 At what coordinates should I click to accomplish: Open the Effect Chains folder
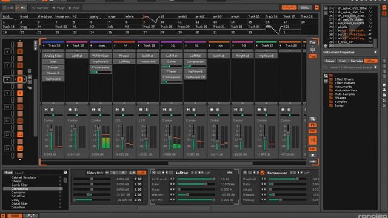coord(344,79)
